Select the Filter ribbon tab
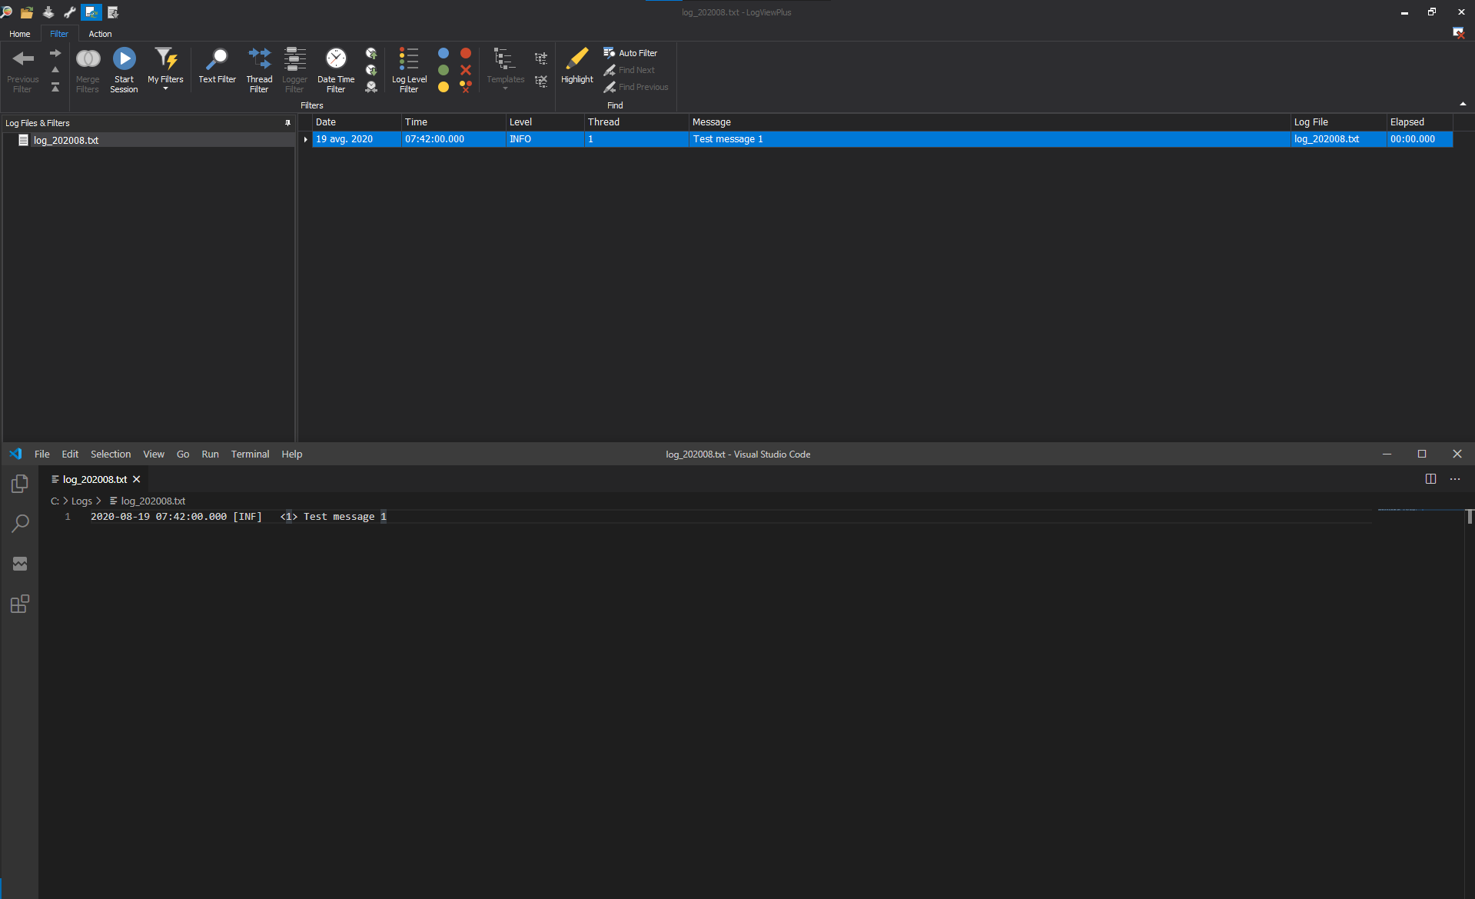 pos(59,34)
